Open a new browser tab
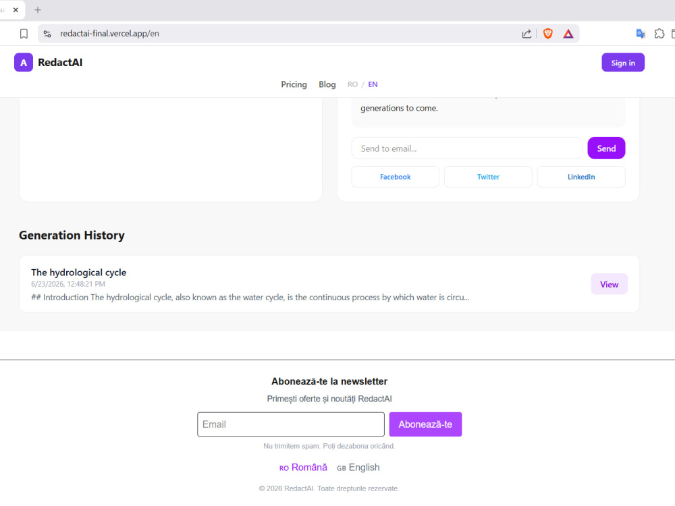 (38, 9)
